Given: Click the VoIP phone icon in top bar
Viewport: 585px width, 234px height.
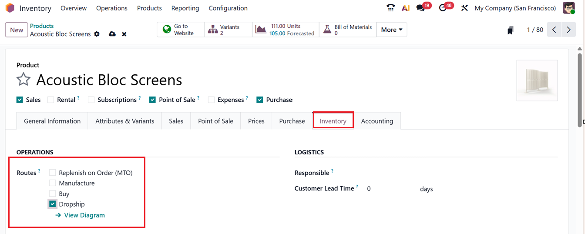Looking at the screenshot, I should click(x=390, y=8).
